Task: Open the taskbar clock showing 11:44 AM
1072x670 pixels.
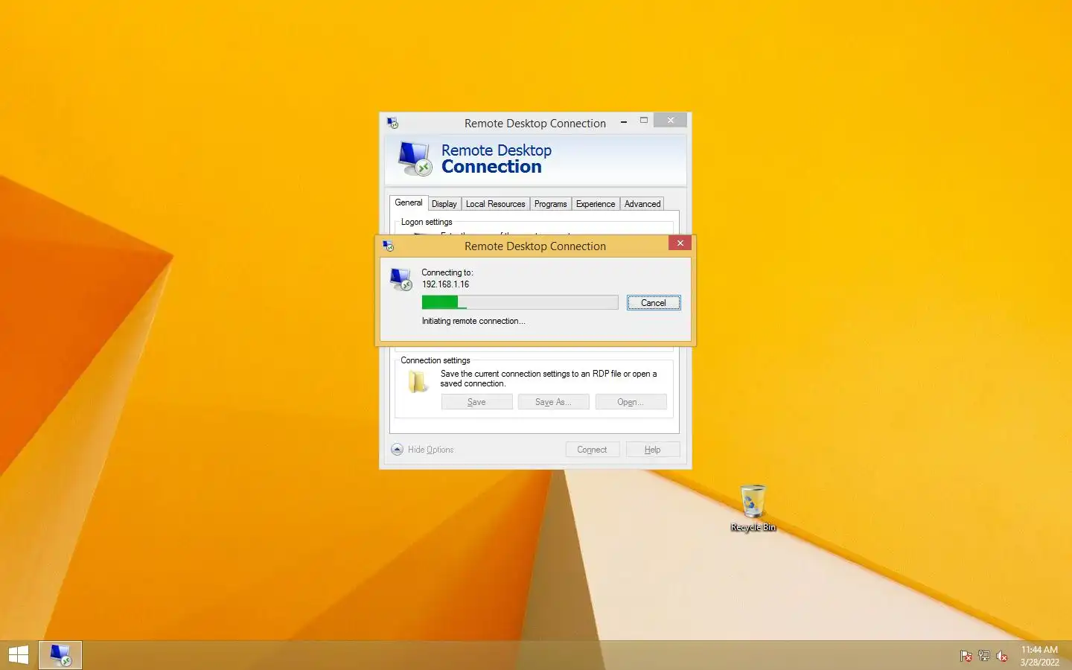Action: [1039, 656]
